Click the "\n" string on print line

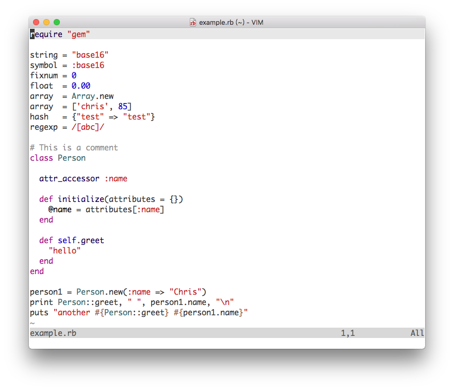tap(225, 302)
